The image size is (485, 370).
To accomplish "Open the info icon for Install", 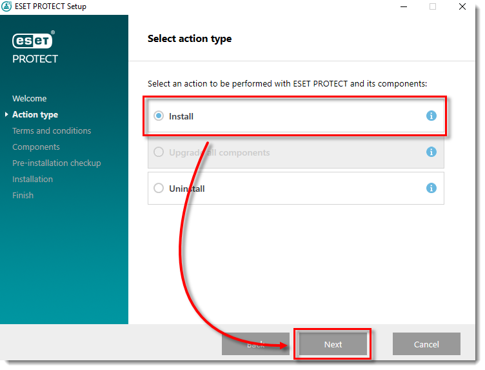I will point(431,116).
